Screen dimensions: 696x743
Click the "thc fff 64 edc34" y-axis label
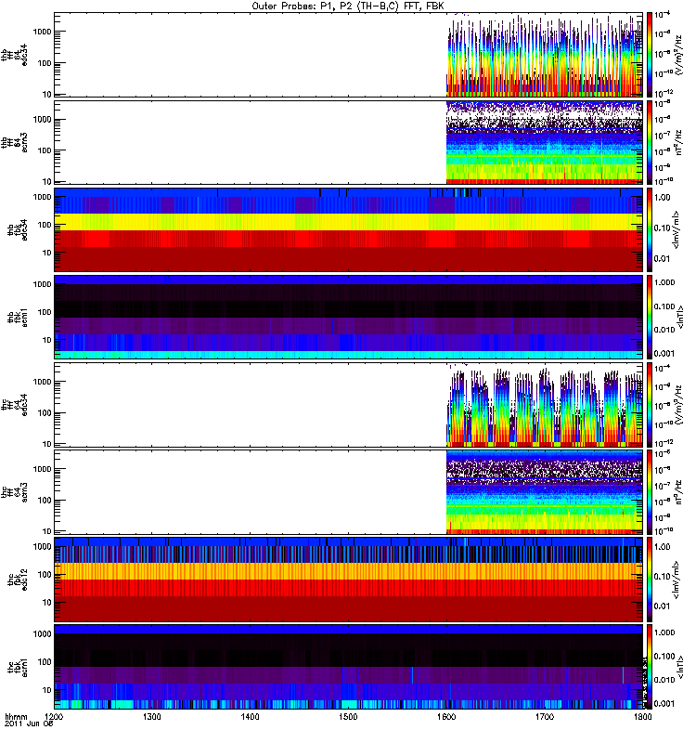point(14,405)
